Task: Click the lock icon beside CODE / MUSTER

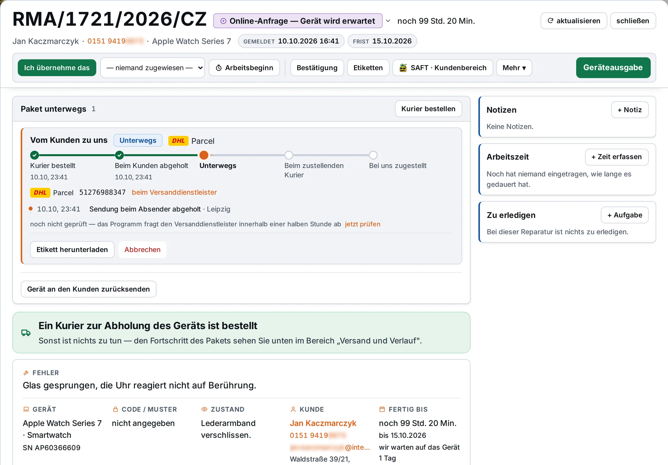Action: (115, 409)
